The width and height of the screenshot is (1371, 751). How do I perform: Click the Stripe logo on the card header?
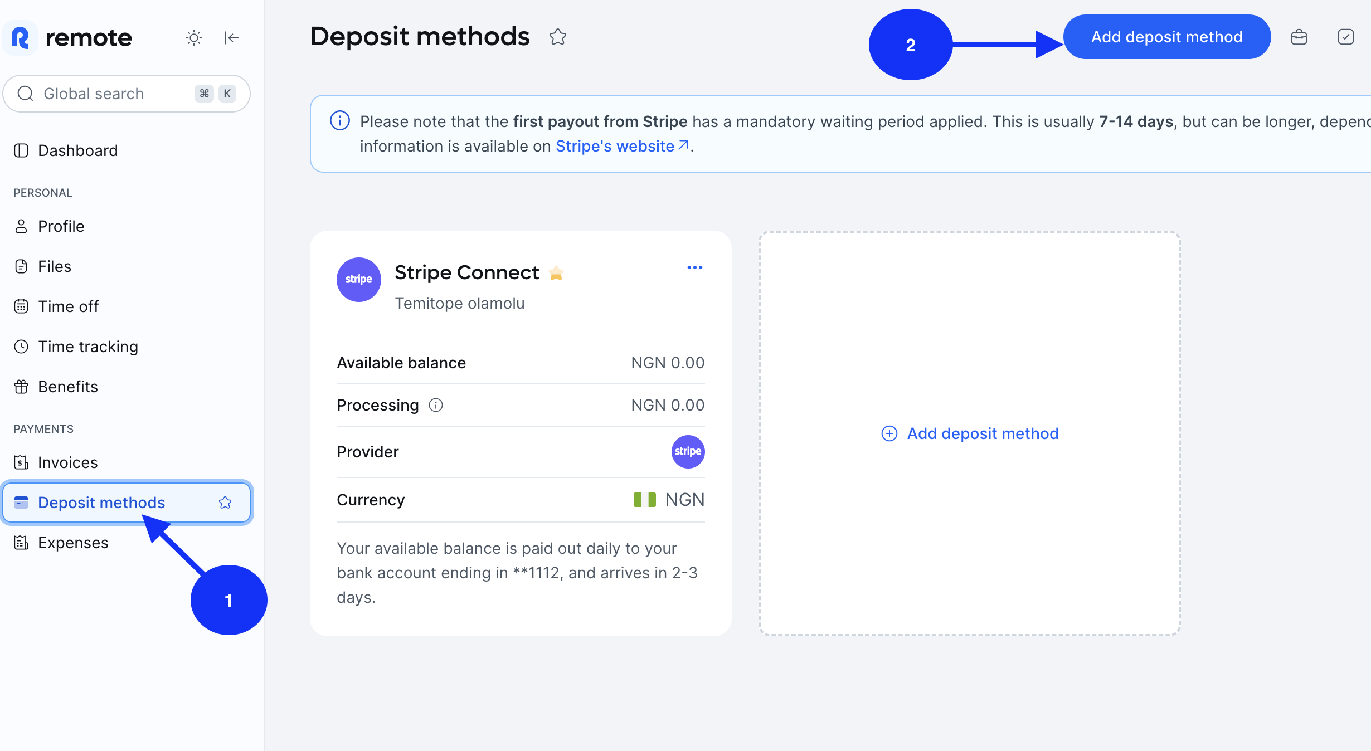pos(359,280)
